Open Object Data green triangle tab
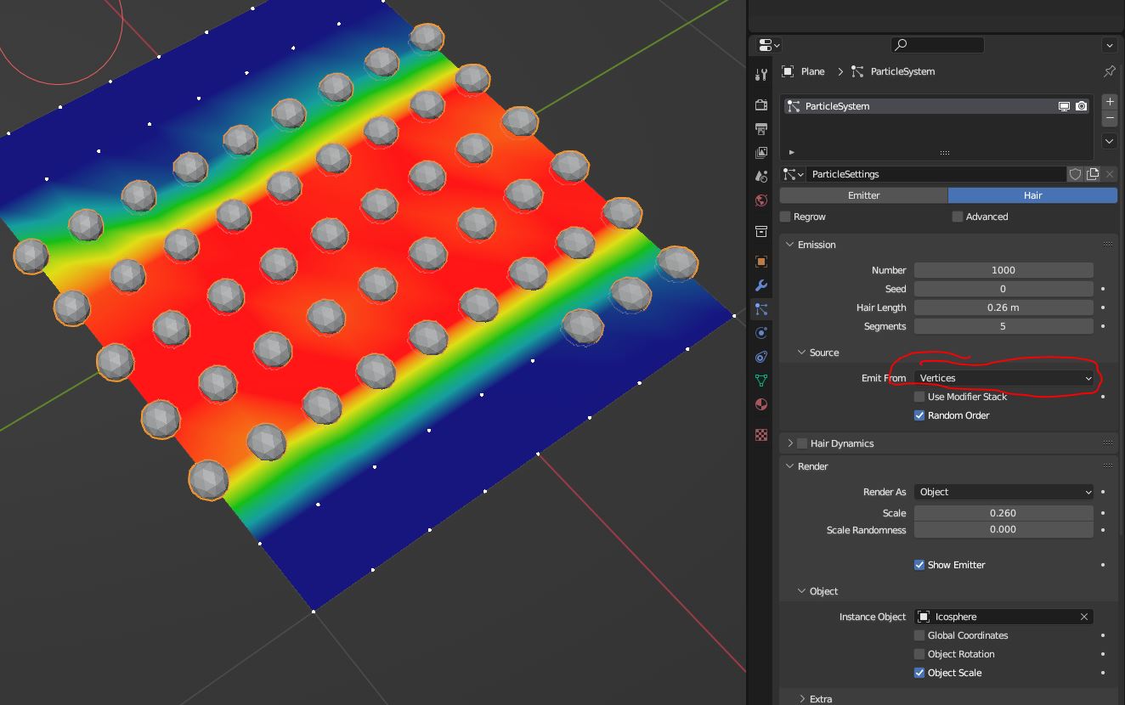The image size is (1125, 705). click(x=761, y=381)
